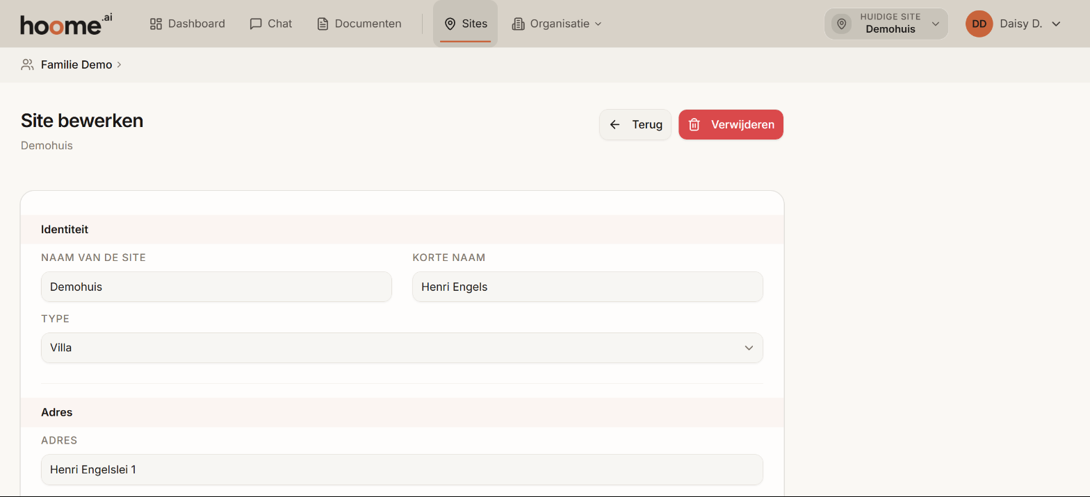
Task: Click the KORTE NAAM field label
Action: 449,258
